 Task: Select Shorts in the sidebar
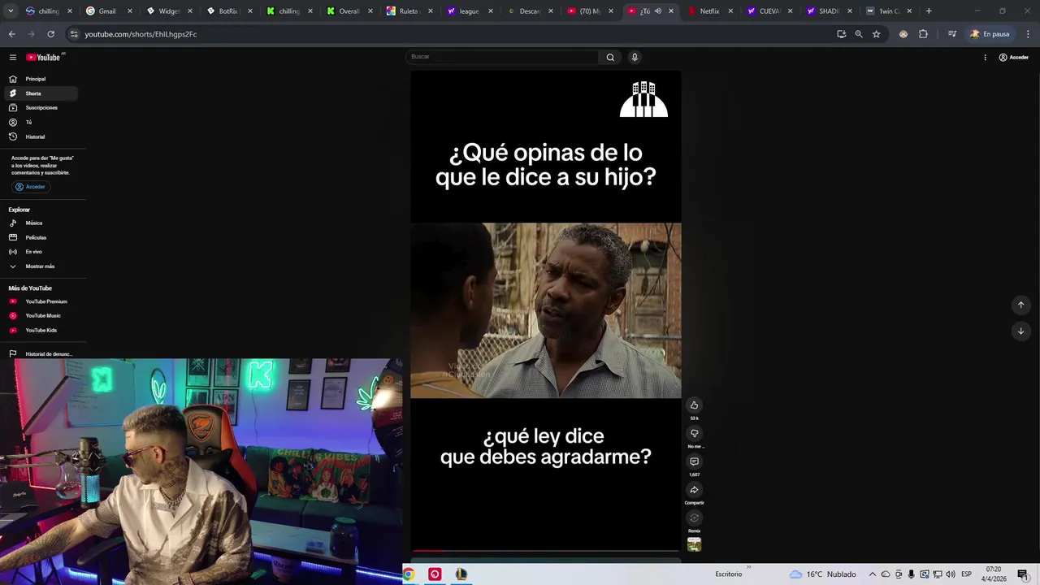point(42,93)
